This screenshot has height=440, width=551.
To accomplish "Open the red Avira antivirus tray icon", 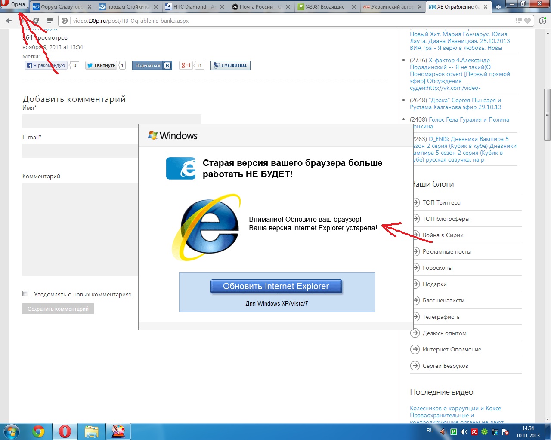I will coord(474,432).
